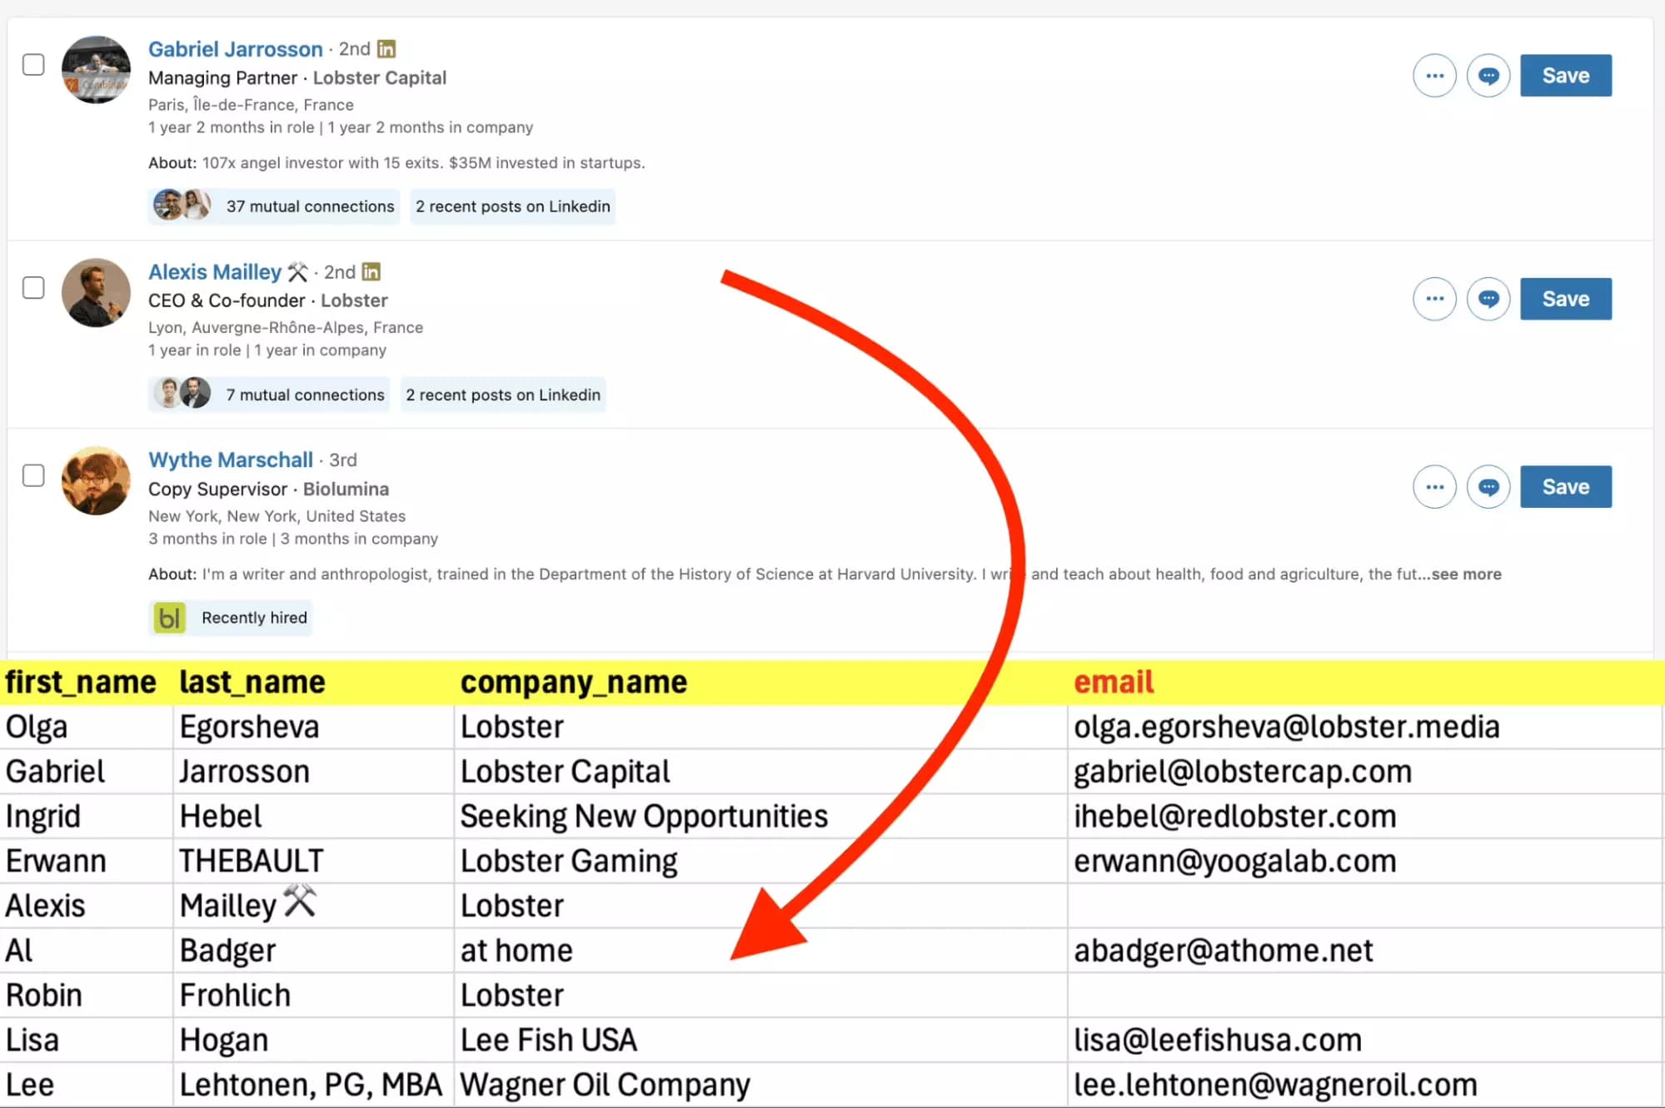1665x1108 pixels.
Task: Click the chat icon on Alexis Mailley's row
Action: coord(1488,298)
